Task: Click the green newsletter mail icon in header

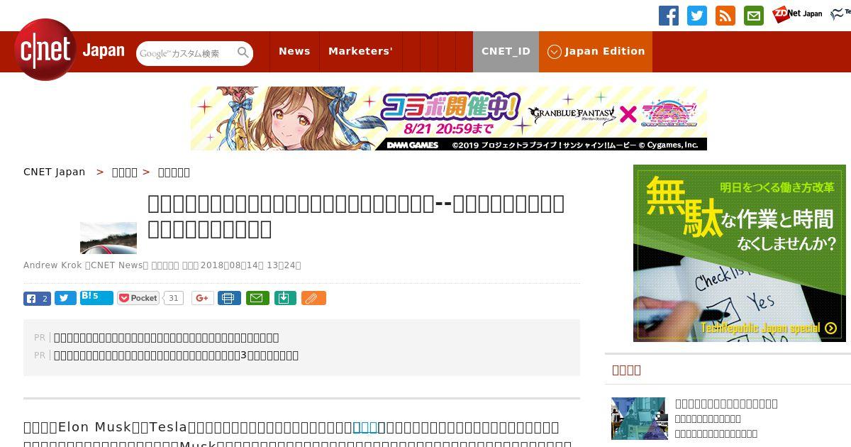Action: (x=754, y=16)
